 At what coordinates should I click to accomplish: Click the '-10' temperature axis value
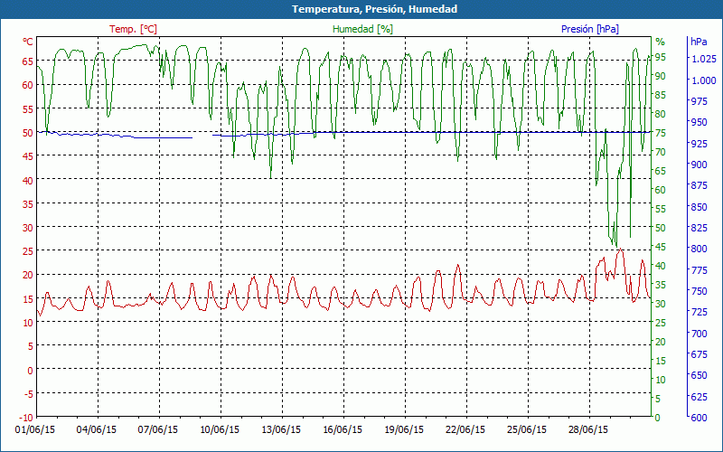point(26,418)
